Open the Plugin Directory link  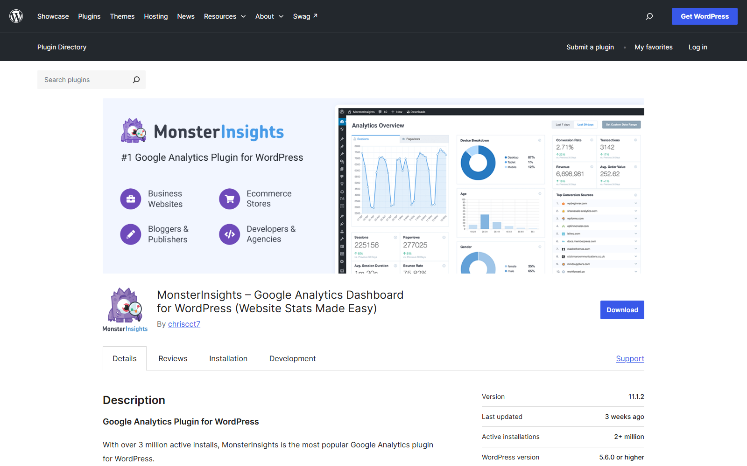62,47
